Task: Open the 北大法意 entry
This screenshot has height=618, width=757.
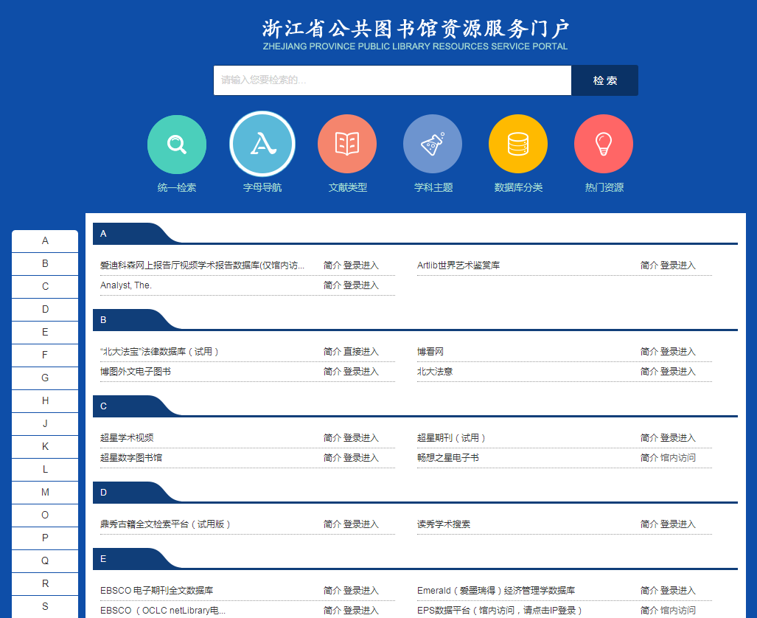Action: (x=434, y=372)
